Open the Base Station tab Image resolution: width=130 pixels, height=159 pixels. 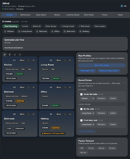pyautogui.click(x=41, y=15)
